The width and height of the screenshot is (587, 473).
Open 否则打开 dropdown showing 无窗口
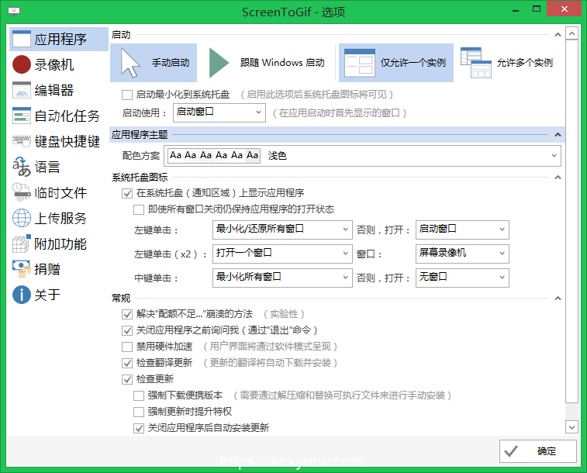462,278
